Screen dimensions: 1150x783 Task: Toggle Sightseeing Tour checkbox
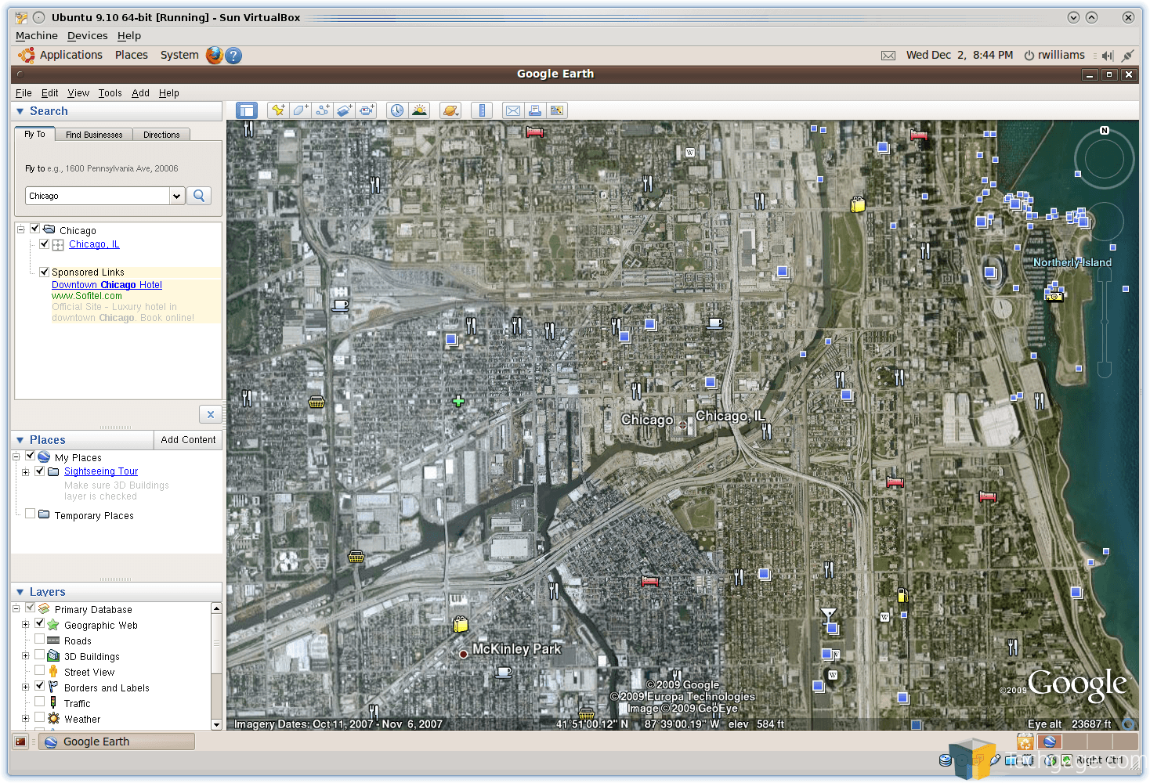tap(40, 471)
